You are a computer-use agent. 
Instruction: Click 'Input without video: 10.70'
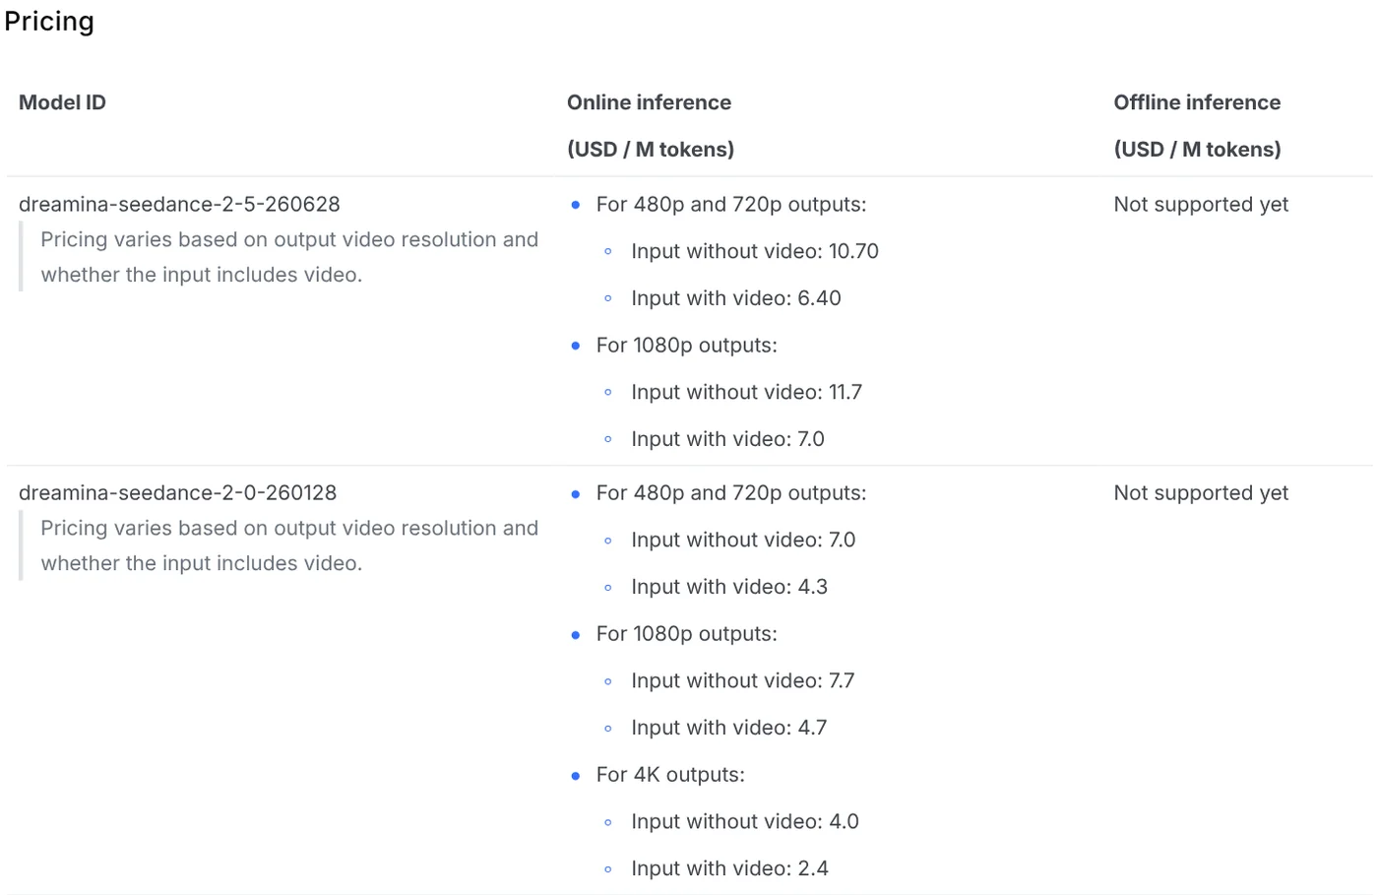click(x=755, y=251)
